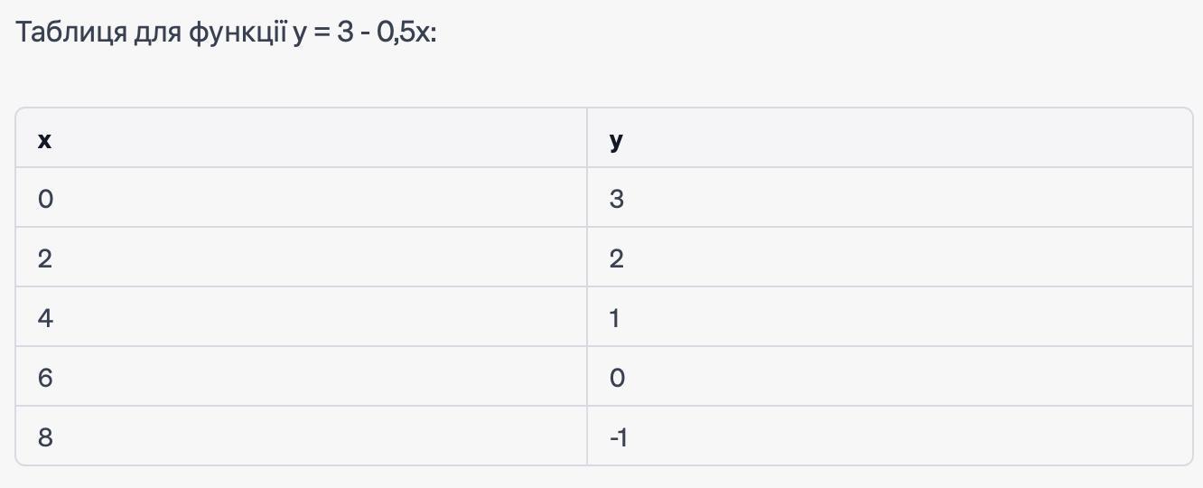Select the y-column cell with value 0
Image resolution: width=1203 pixels, height=488 pixels.
(890, 377)
